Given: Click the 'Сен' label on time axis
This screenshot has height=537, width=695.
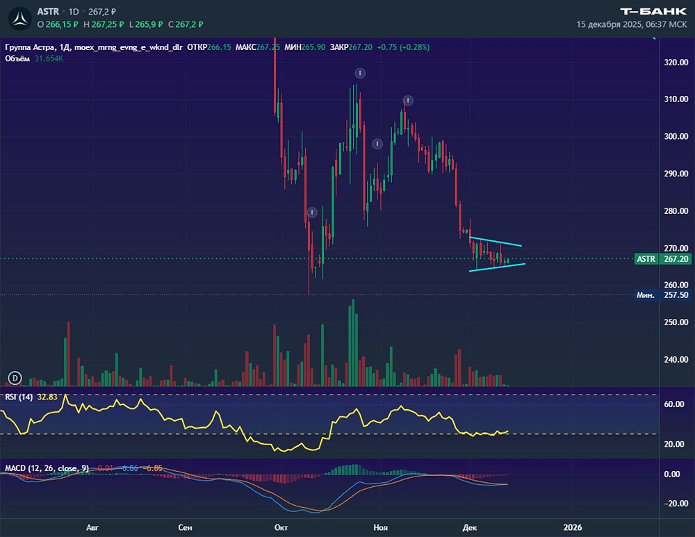Looking at the screenshot, I should [185, 527].
